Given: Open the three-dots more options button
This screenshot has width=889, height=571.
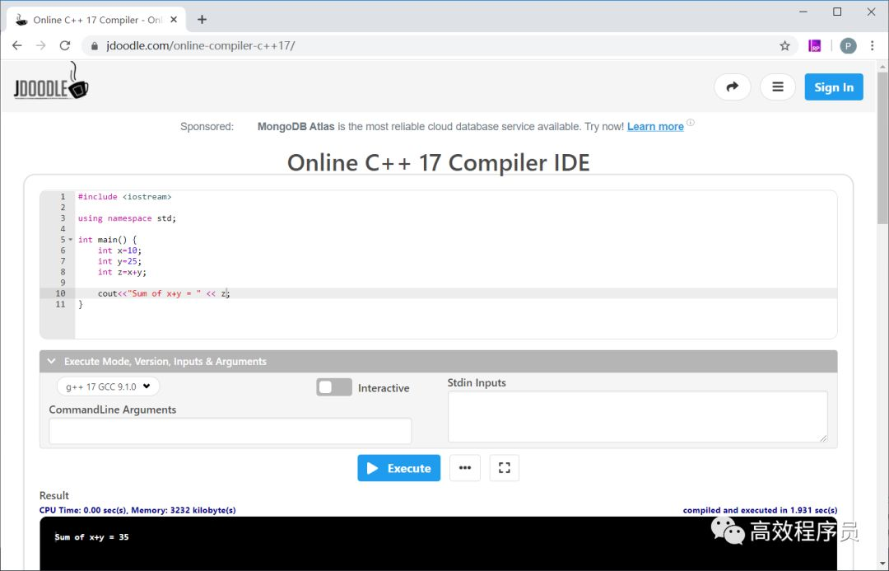Looking at the screenshot, I should 465,468.
